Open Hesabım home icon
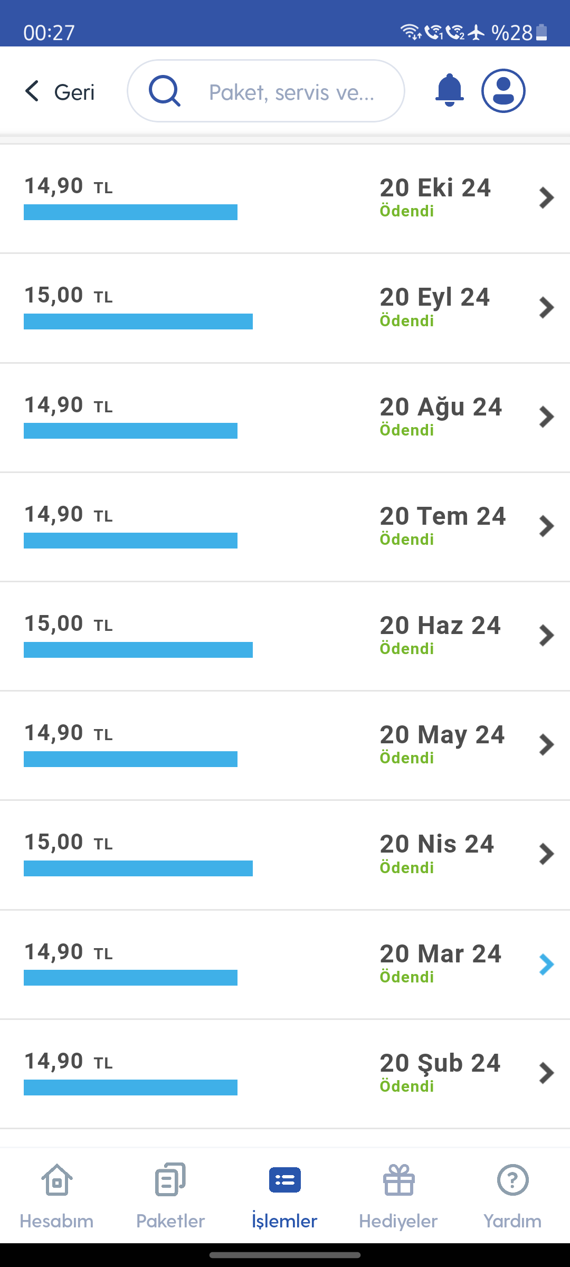Screen dimensions: 570x1267 point(57,1179)
